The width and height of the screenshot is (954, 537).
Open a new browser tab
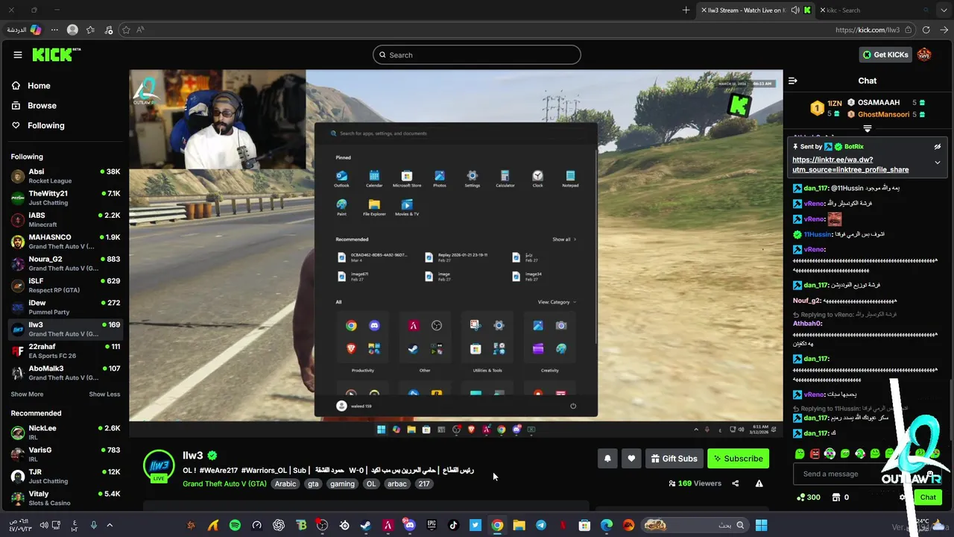tap(686, 10)
